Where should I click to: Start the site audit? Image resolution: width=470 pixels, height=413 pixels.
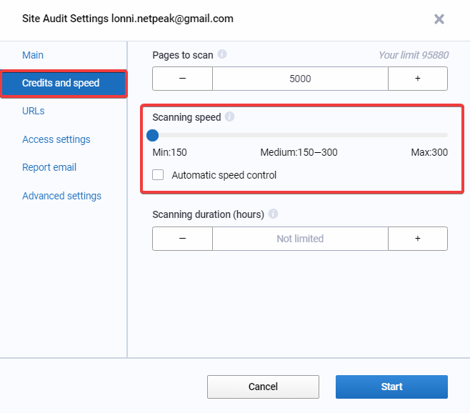(x=391, y=387)
